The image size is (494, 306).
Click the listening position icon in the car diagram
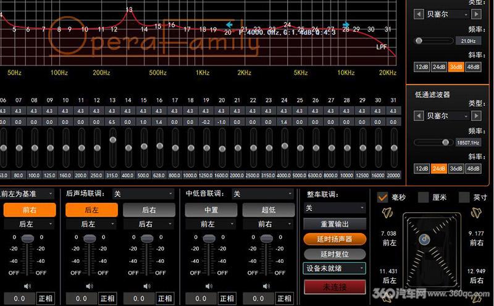click(424, 239)
